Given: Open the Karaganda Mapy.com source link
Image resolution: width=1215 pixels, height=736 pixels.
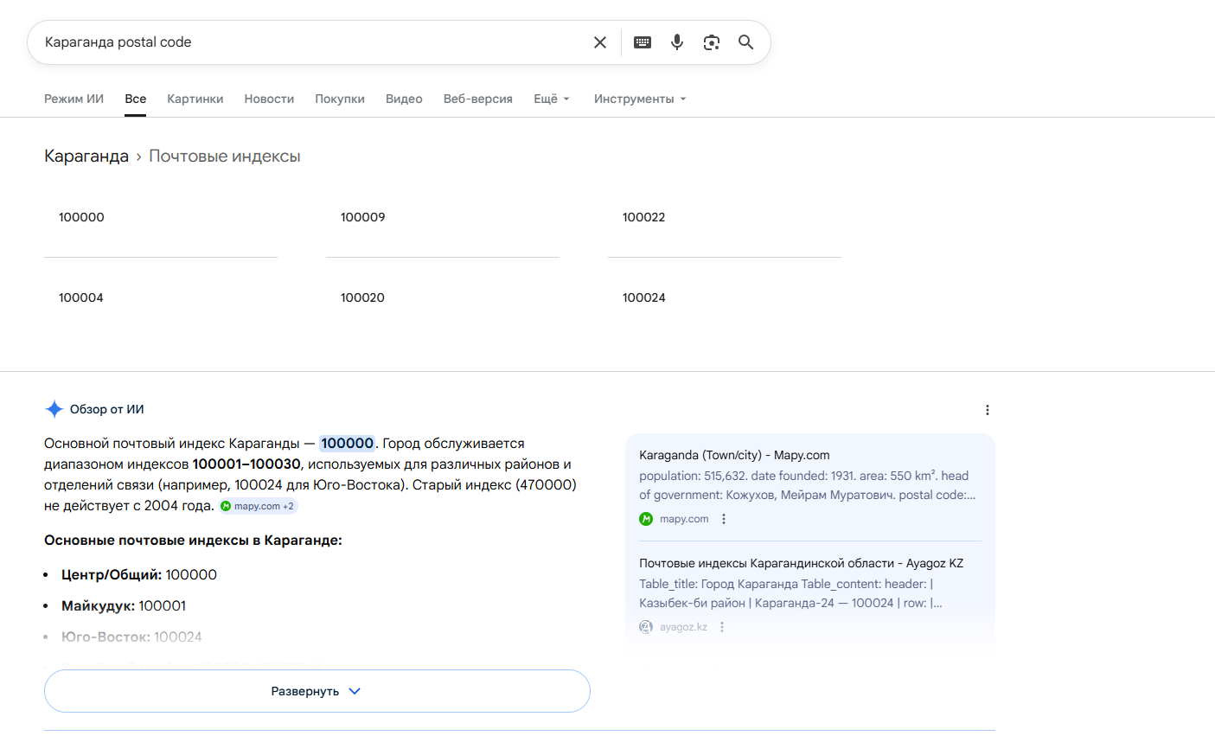Looking at the screenshot, I should [733, 455].
